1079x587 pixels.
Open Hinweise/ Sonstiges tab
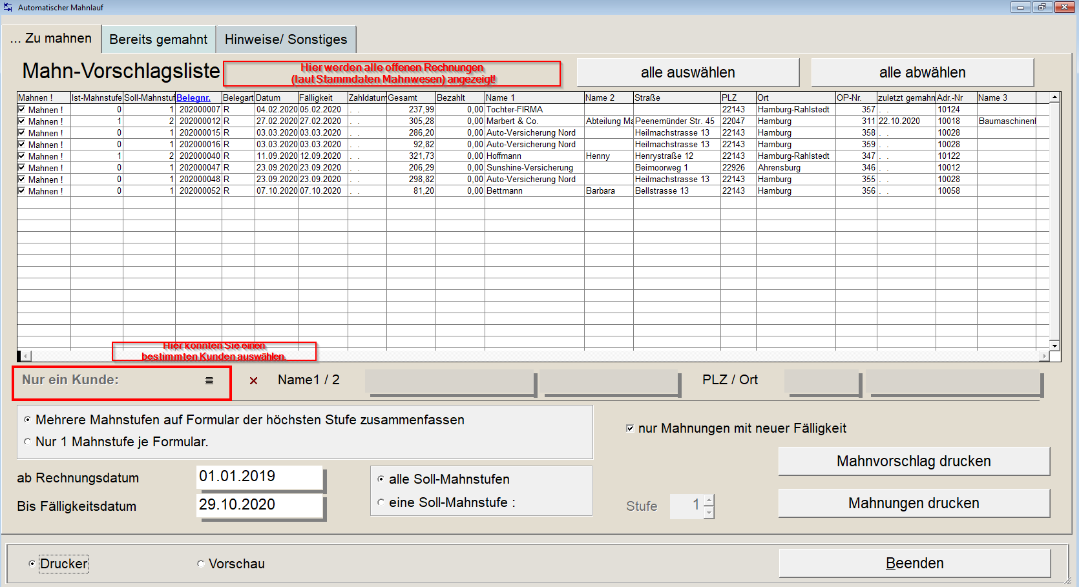click(x=286, y=39)
